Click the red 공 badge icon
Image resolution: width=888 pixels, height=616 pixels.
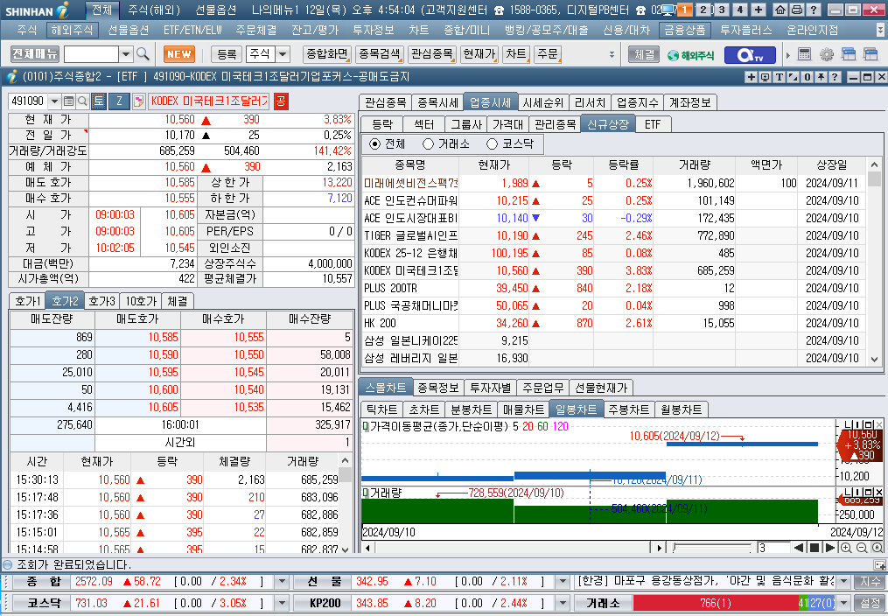(280, 101)
